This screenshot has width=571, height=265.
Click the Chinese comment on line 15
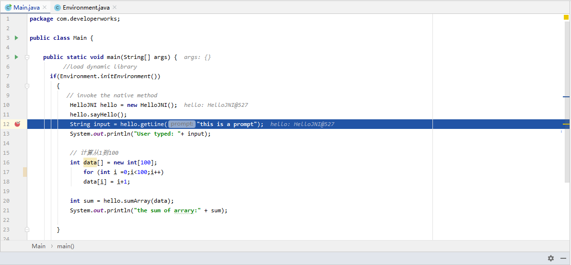[94, 153]
